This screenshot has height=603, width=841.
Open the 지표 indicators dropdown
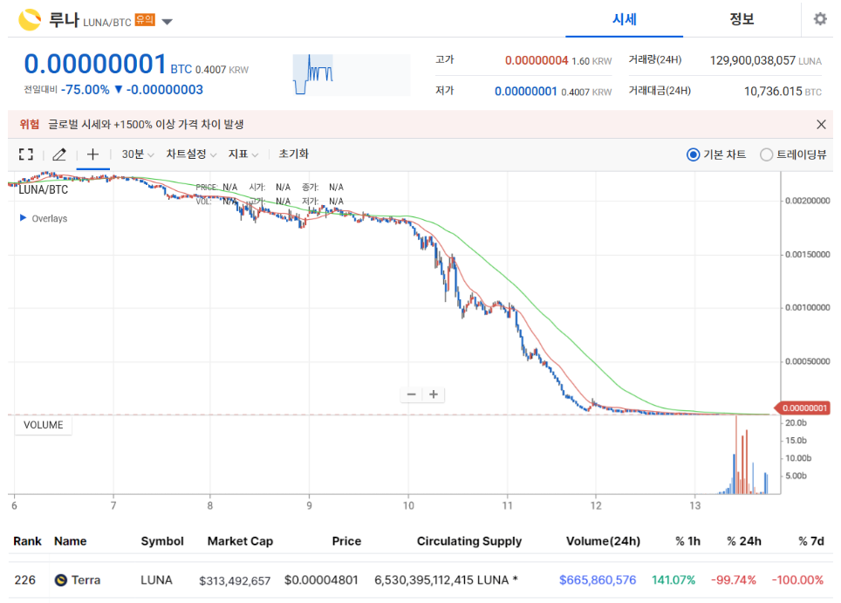(x=243, y=154)
